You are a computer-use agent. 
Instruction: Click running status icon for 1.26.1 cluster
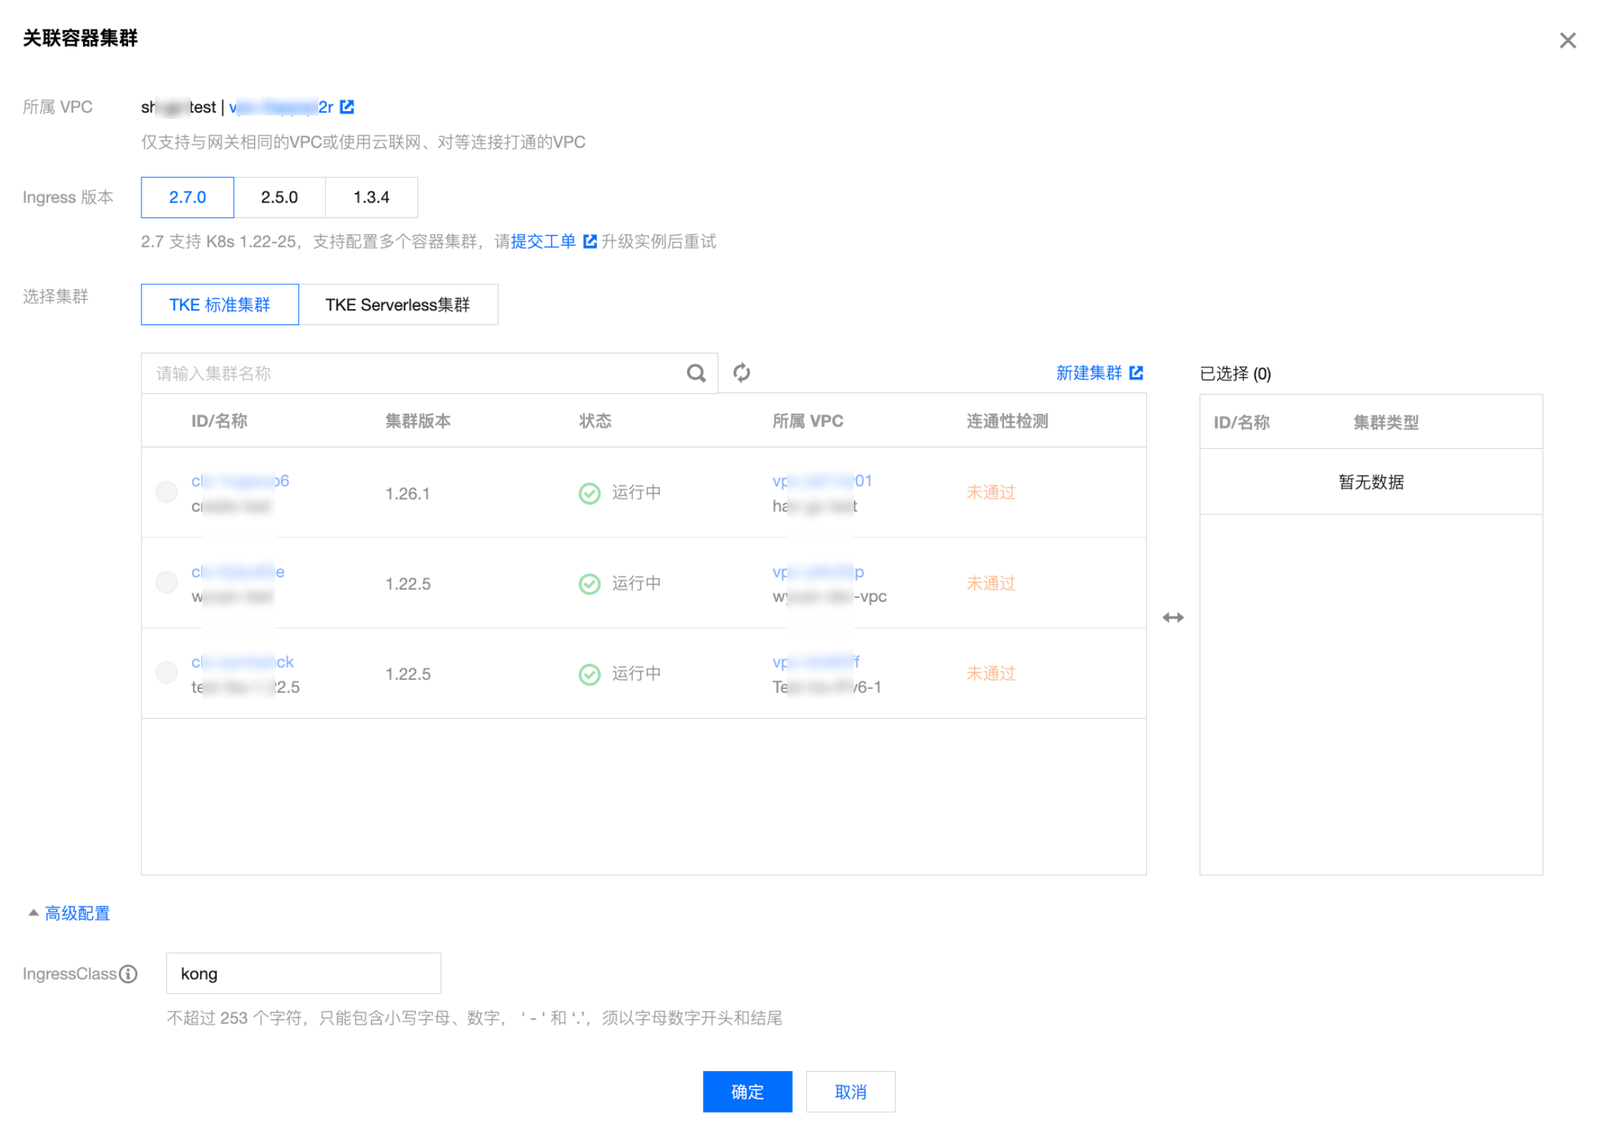[589, 493]
